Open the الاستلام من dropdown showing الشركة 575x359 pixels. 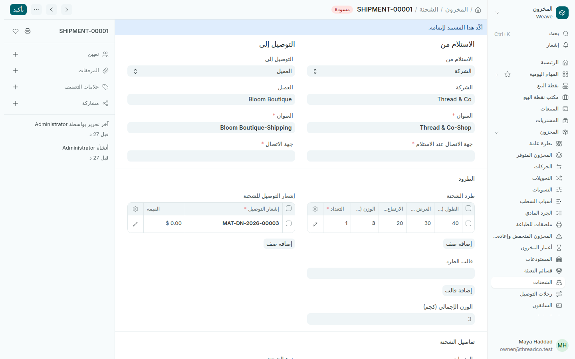pyautogui.click(x=391, y=71)
